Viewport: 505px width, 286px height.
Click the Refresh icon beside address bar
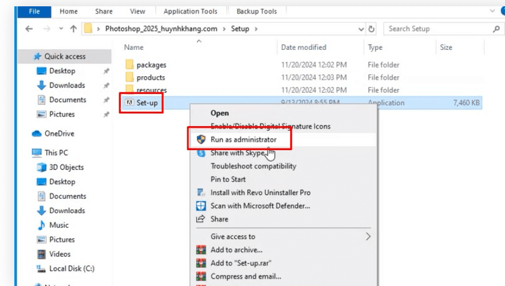point(372,29)
